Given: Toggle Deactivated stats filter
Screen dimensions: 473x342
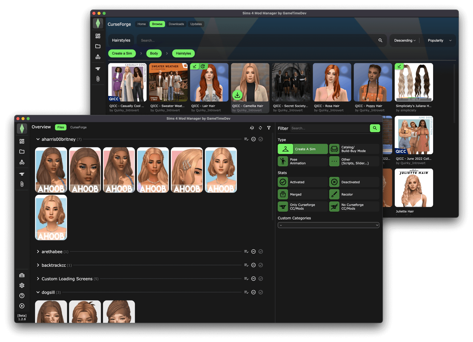Looking at the screenshot, I should point(354,182).
